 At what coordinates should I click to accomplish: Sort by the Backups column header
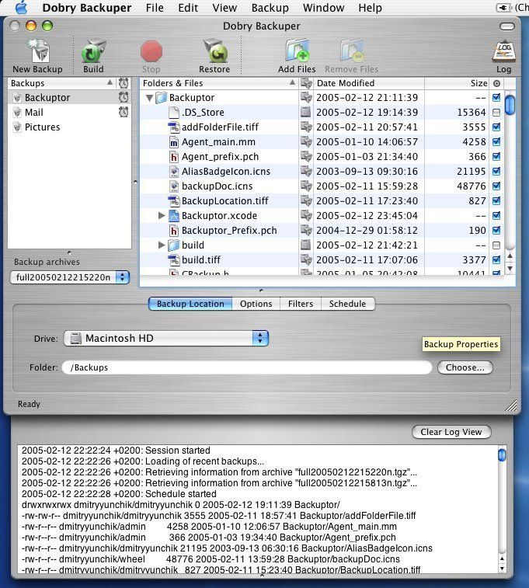coord(62,83)
